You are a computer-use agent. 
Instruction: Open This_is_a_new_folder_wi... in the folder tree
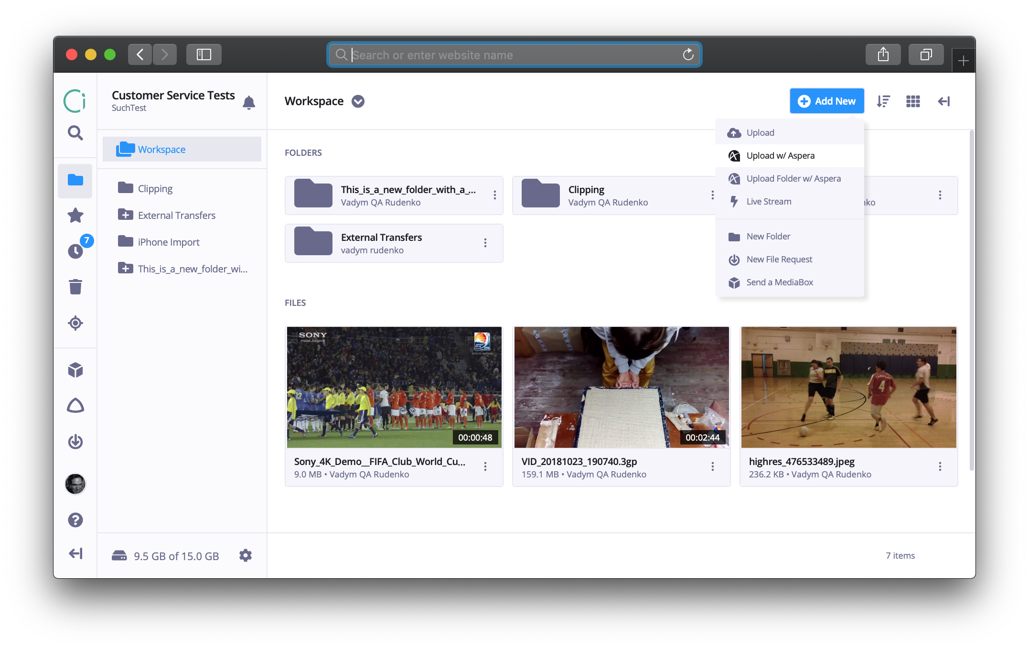pos(182,269)
